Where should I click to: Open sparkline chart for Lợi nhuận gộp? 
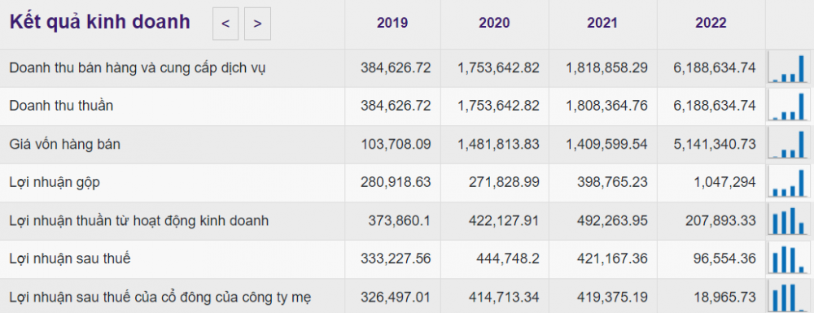click(x=789, y=182)
